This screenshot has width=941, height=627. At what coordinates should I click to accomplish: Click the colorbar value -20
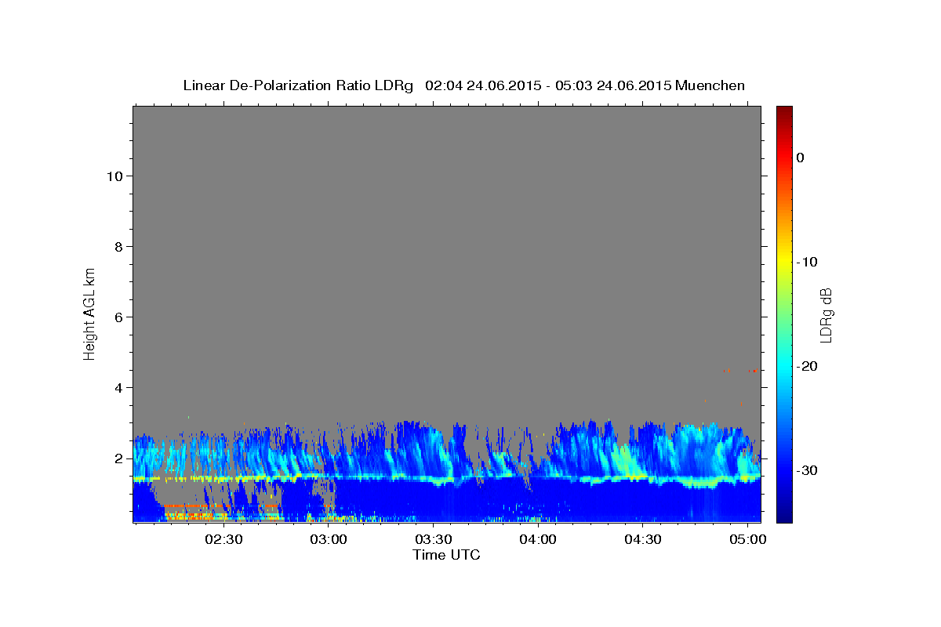pos(807,366)
